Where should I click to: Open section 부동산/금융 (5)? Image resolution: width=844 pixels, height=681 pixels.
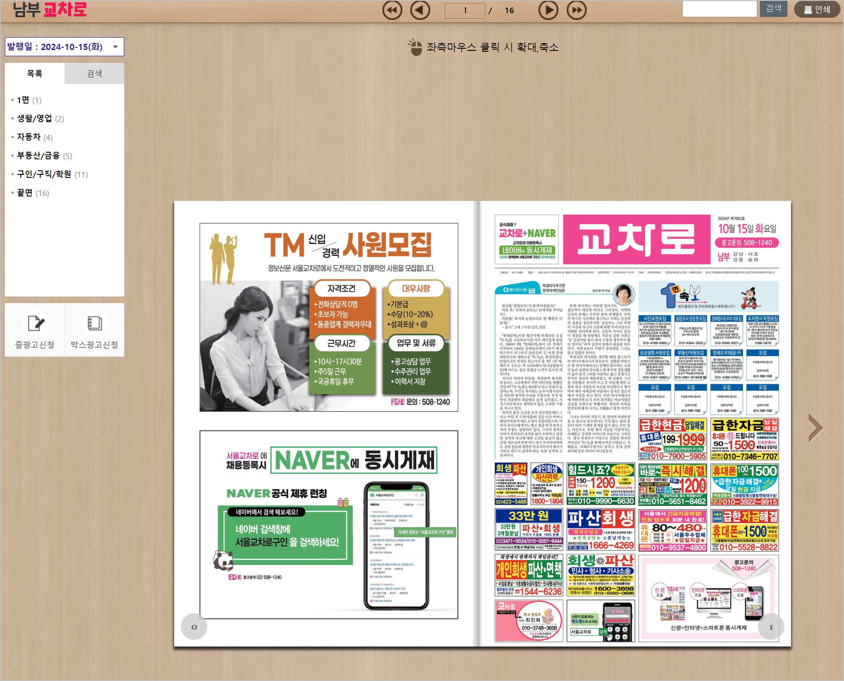44,156
